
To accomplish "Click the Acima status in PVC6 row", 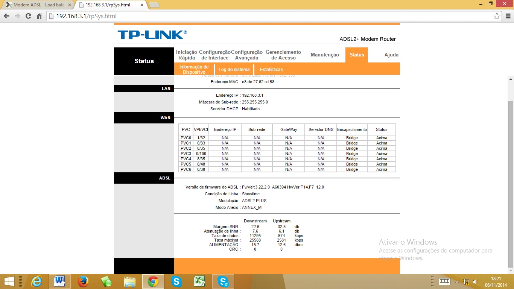I will click(x=382, y=169).
